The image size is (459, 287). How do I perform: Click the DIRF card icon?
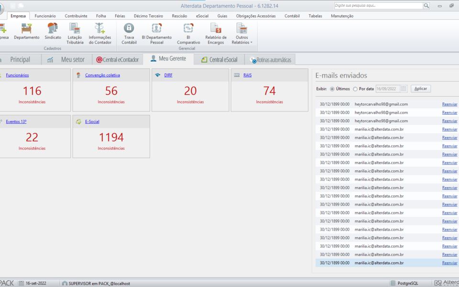tap(158, 75)
